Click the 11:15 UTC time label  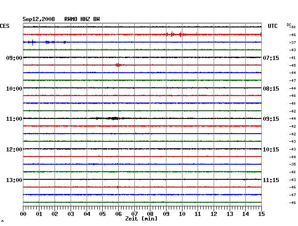point(271,180)
